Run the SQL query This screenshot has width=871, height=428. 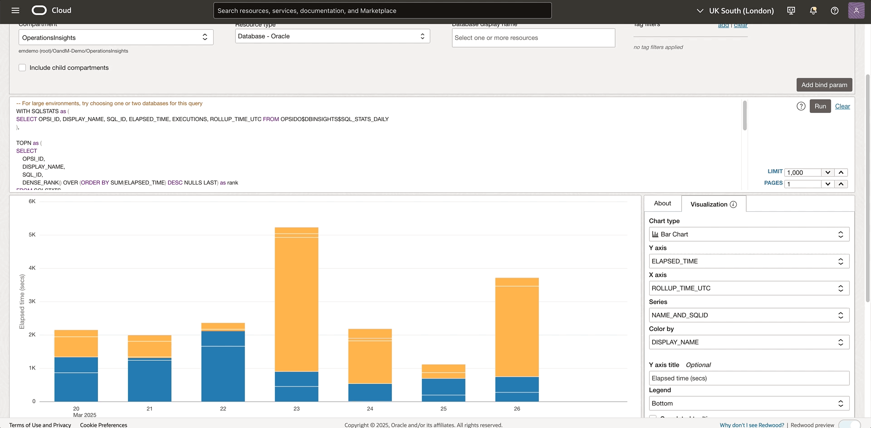820,106
